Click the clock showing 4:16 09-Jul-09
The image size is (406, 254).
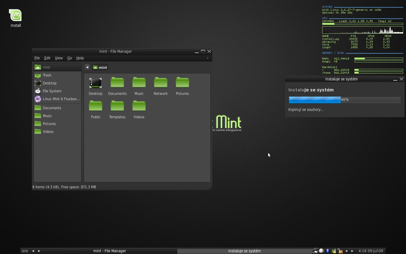(x=371, y=251)
